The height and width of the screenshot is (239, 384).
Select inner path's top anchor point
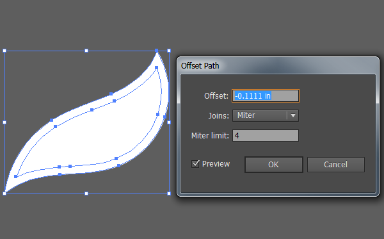click(x=157, y=68)
